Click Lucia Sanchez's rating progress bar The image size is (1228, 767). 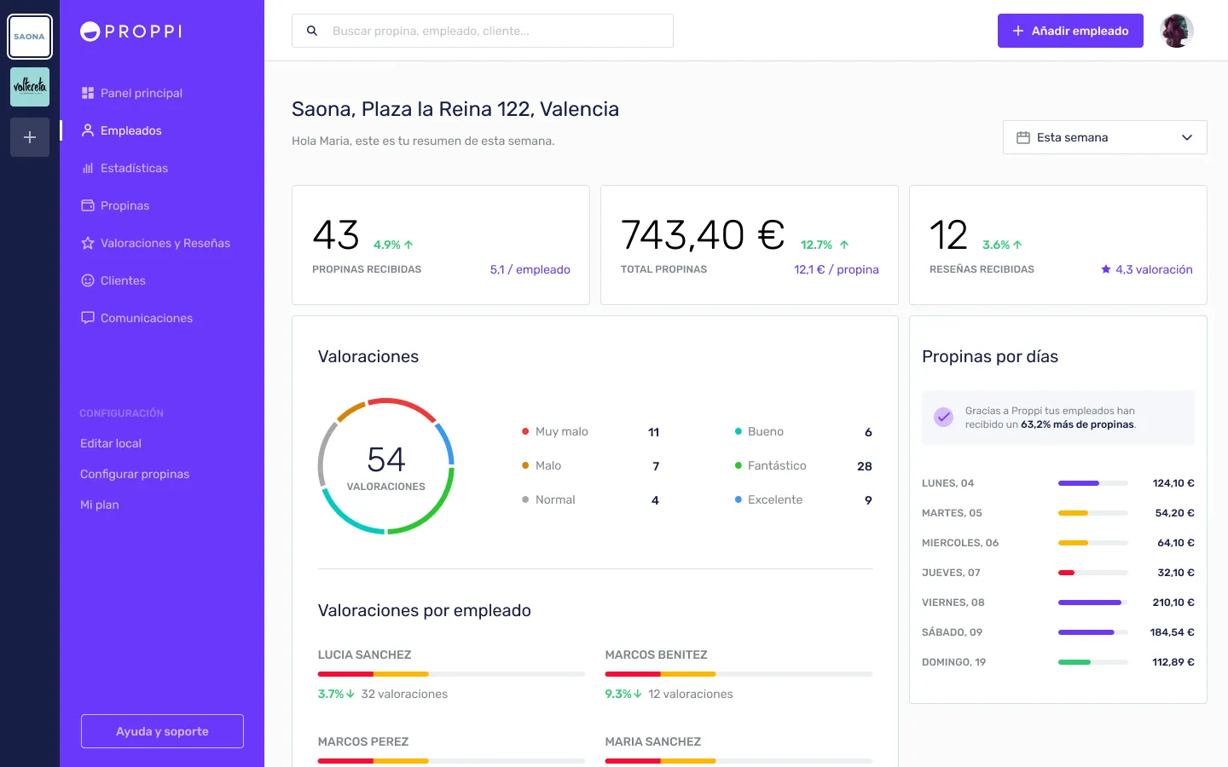pyautogui.click(x=450, y=674)
